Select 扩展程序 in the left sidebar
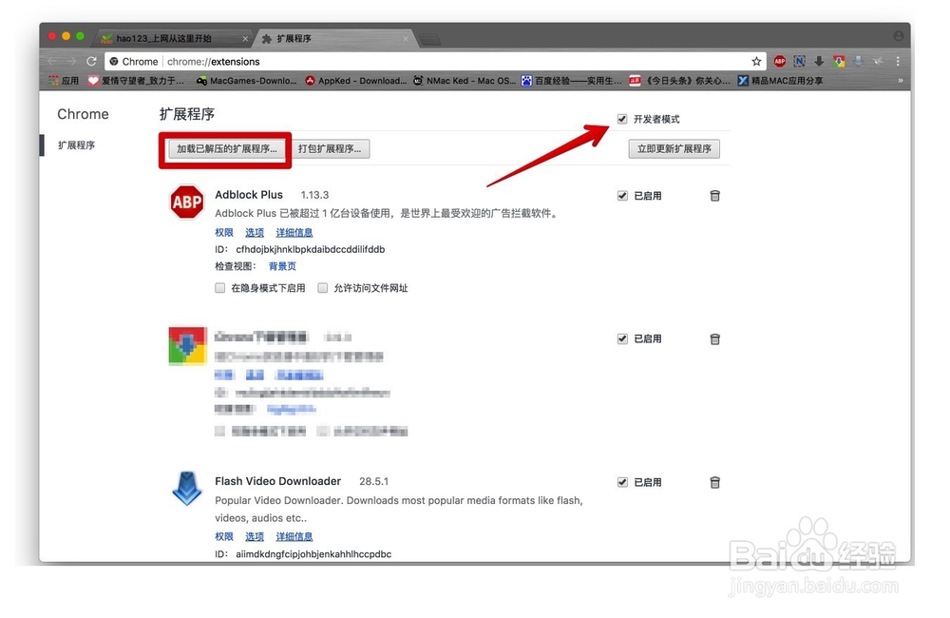This screenshot has height=618, width=950. coord(76,145)
